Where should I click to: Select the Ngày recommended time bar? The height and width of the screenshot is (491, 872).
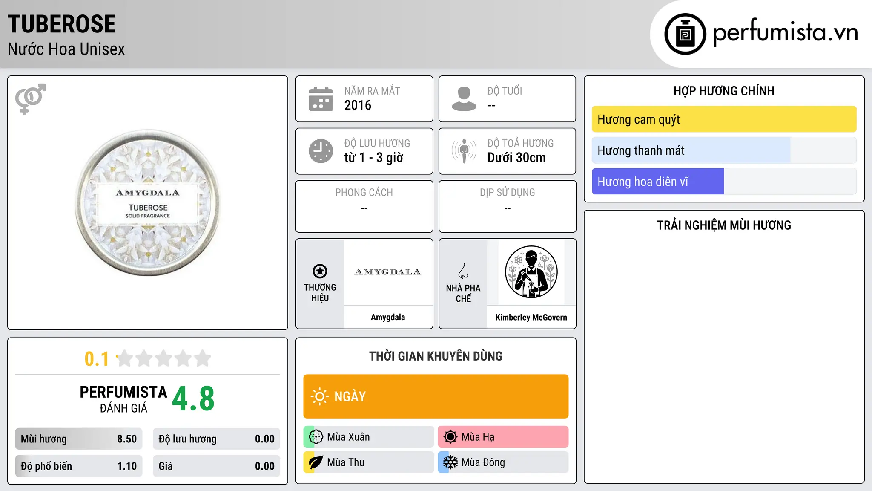tap(436, 396)
